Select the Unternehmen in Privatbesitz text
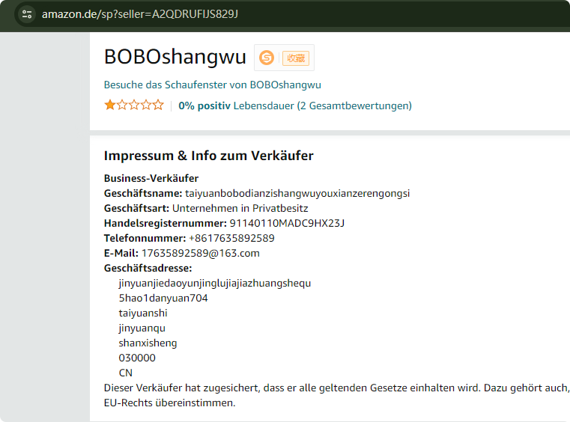This screenshot has width=570, height=422. (240, 208)
